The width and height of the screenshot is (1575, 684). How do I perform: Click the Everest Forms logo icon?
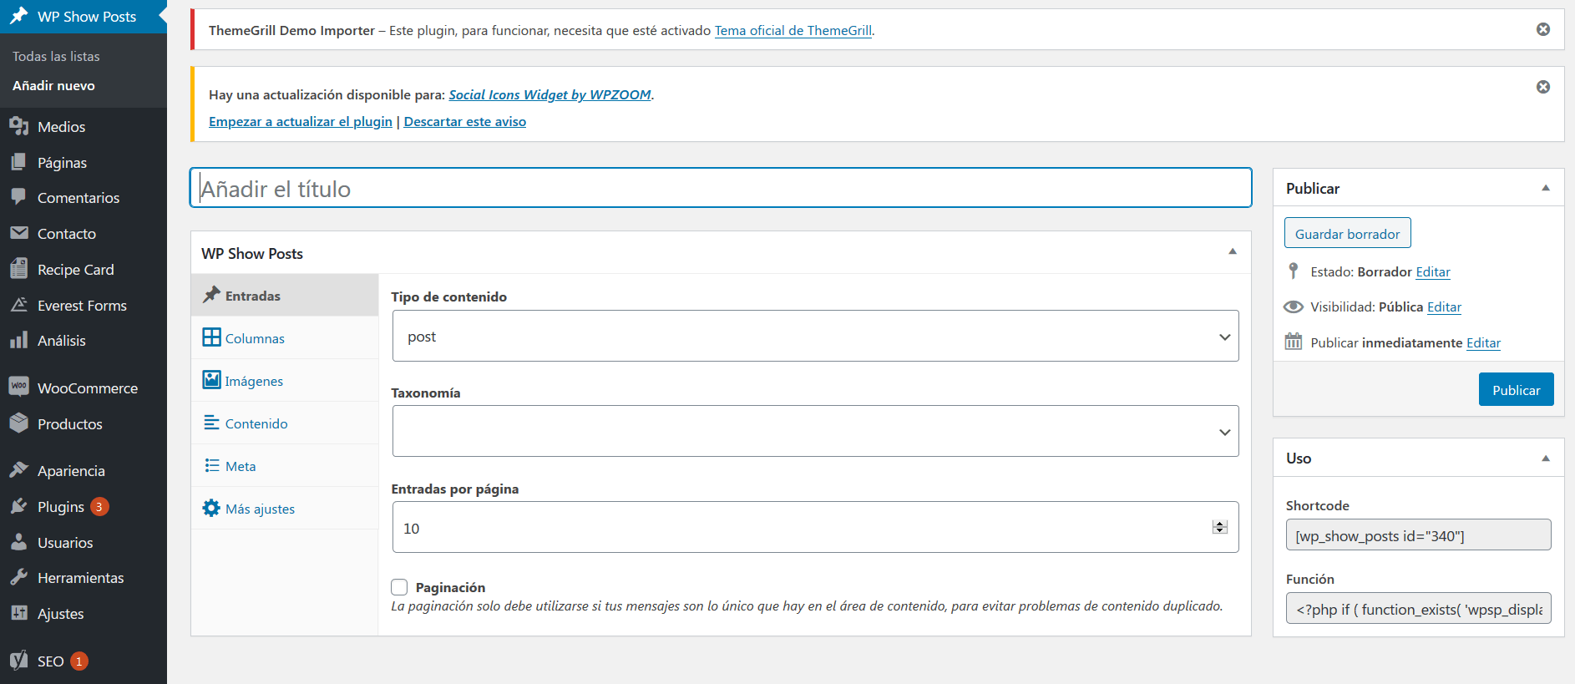pyautogui.click(x=18, y=305)
